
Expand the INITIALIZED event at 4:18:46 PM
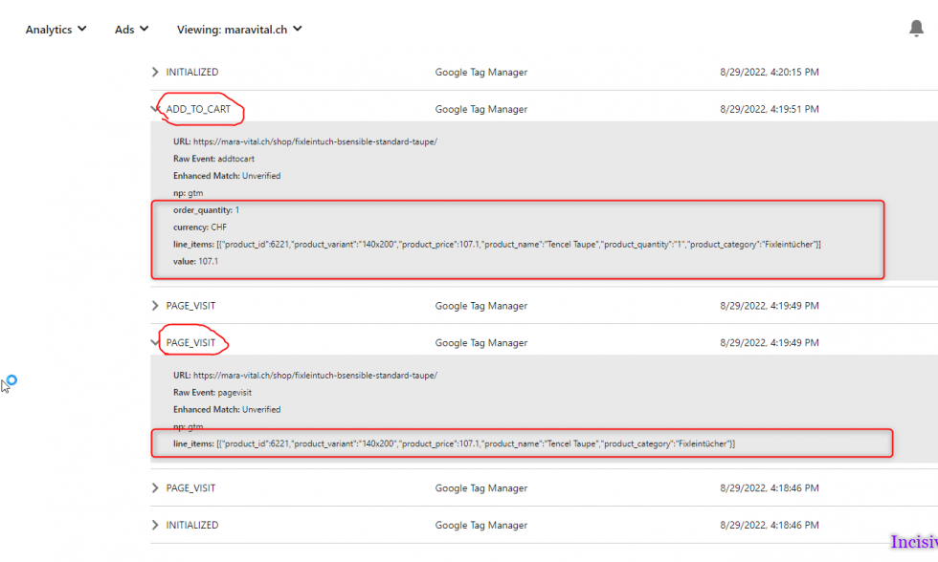click(156, 526)
